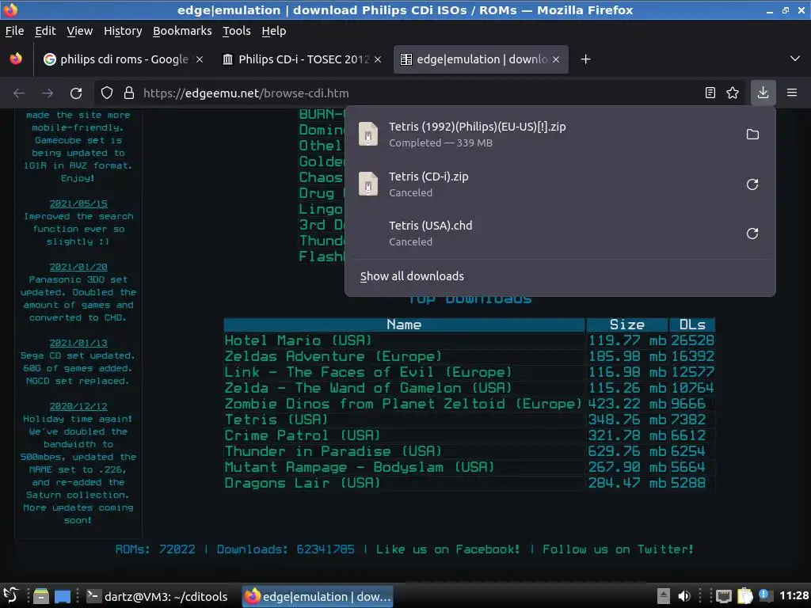Bookmark this page with the star icon
Screen dimensions: 811x608
[x=733, y=93]
